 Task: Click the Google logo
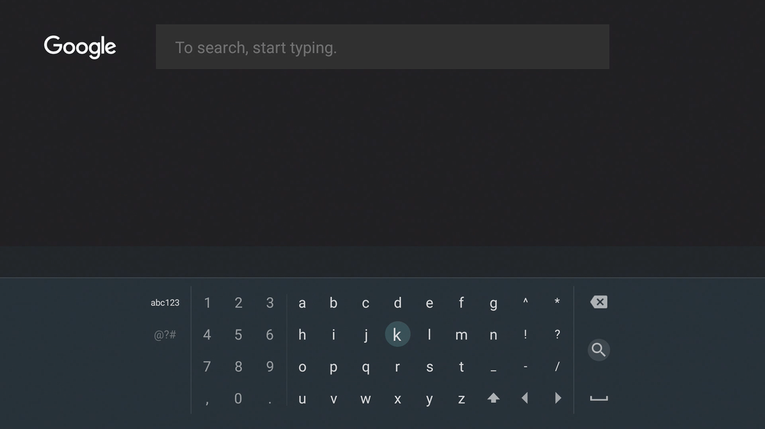[x=80, y=46]
